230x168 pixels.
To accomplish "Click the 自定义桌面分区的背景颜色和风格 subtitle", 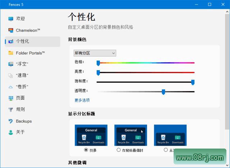I will click(x=101, y=27).
